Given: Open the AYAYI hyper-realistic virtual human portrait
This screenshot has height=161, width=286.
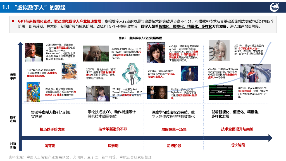Looking at the screenshot, I should [x=219, y=50].
